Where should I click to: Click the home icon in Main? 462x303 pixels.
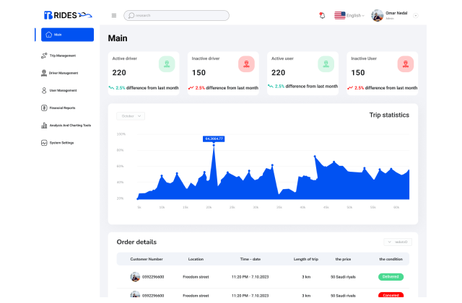pyautogui.click(x=48, y=35)
